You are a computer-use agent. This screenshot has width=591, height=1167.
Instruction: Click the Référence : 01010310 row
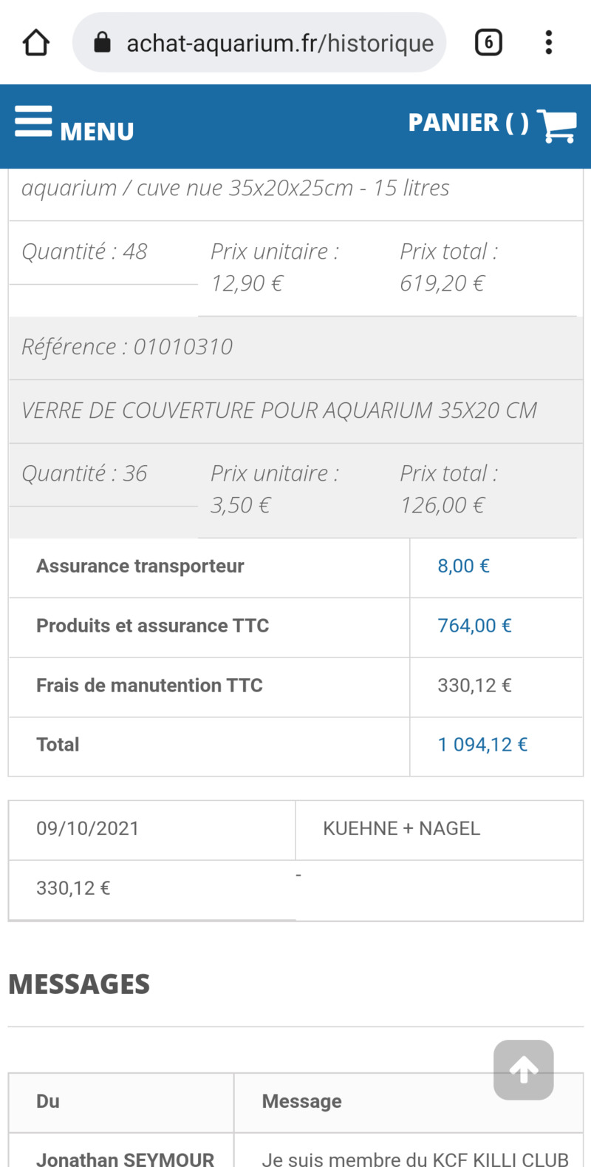click(295, 347)
